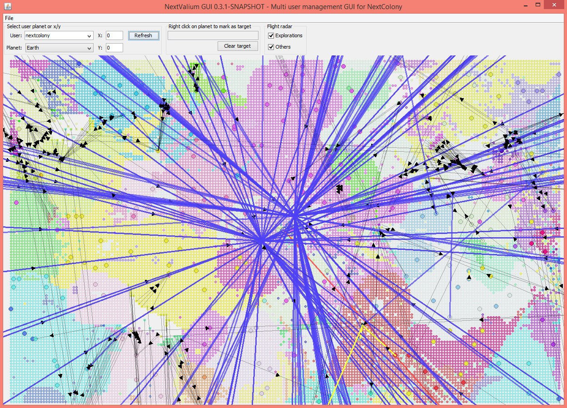Viewport: 567px width, 408px height.
Task: Click the Refresh button
Action: tap(144, 35)
